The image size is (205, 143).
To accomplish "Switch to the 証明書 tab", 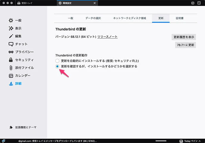I will click(x=179, y=18).
